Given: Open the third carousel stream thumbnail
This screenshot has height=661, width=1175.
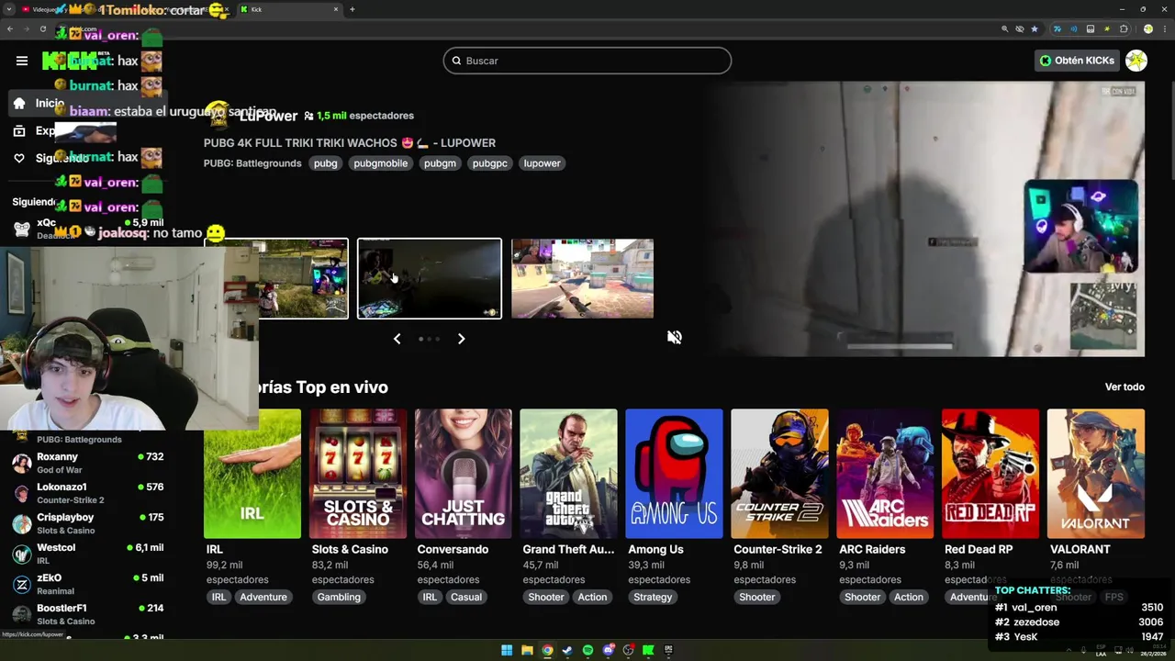Looking at the screenshot, I should 582,278.
